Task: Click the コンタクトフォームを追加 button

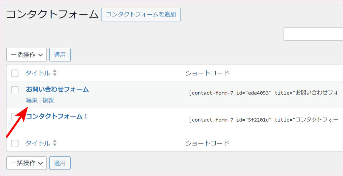Action: pyautogui.click(x=141, y=14)
